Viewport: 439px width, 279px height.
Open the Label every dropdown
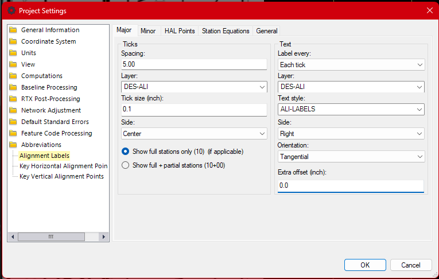351,65
